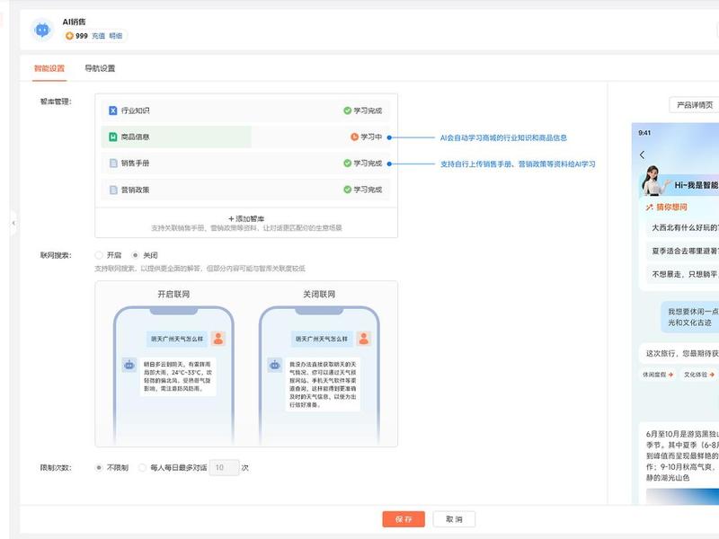The image size is (719, 539).
Task: Click the 开启联网 example phone illustration
Action: [x=173, y=375]
